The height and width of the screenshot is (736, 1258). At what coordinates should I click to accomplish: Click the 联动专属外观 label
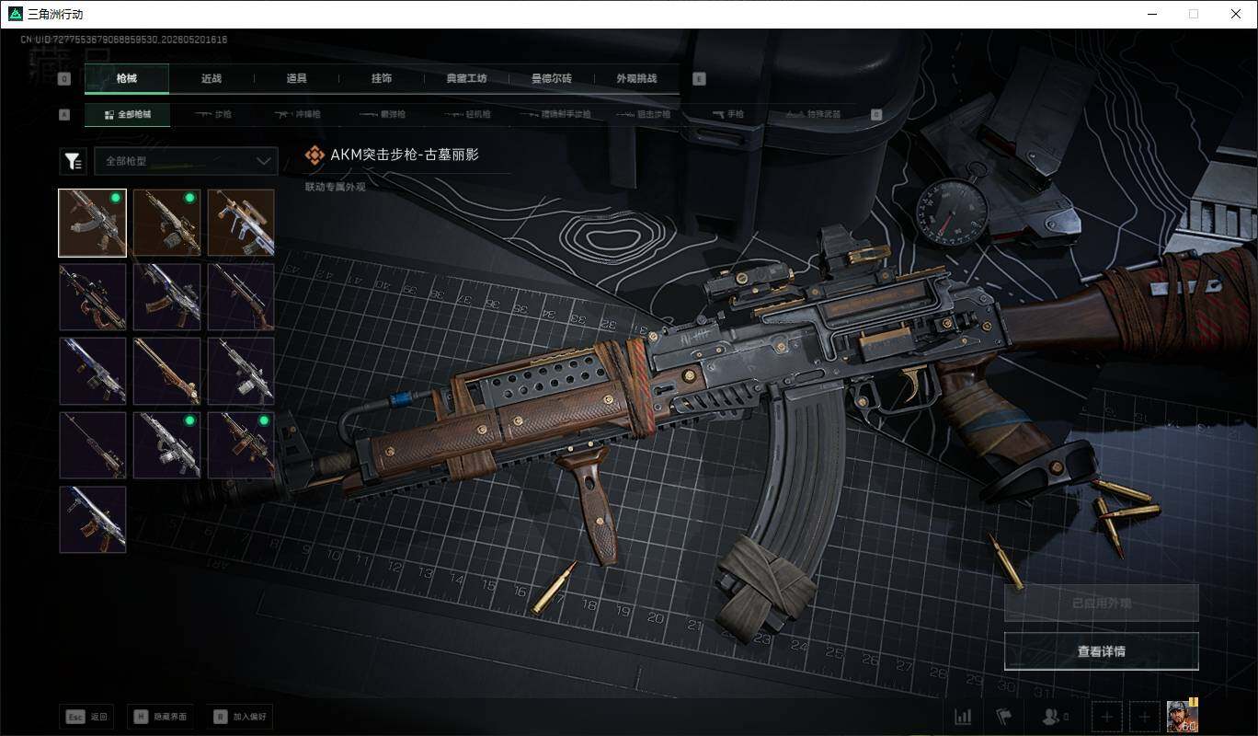coord(336,187)
